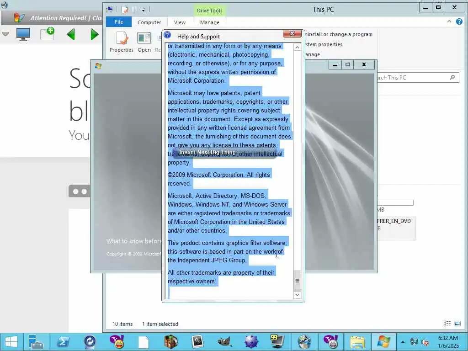Image resolution: width=468 pixels, height=351 pixels.
Task: Open File Explorer from the taskbar
Action: (357, 342)
